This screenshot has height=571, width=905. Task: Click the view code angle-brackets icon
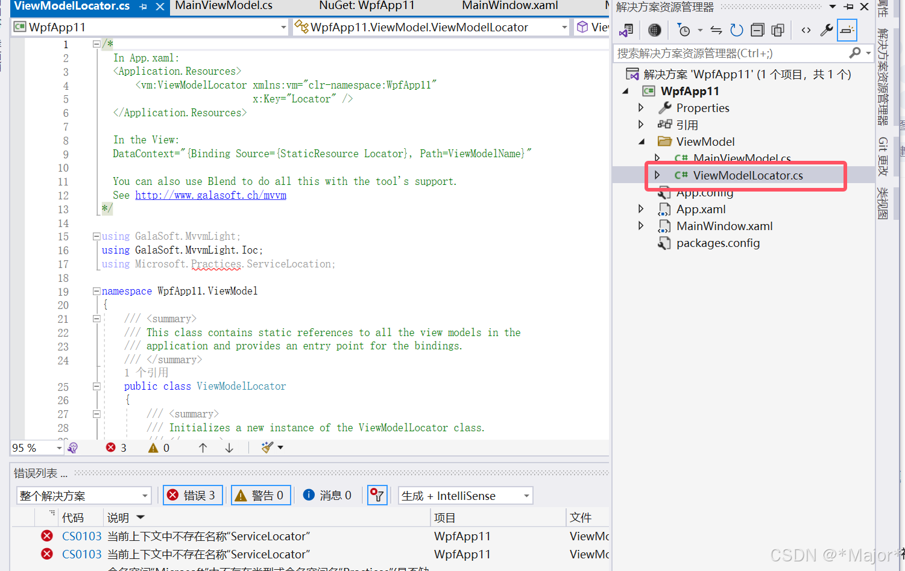coord(806,30)
